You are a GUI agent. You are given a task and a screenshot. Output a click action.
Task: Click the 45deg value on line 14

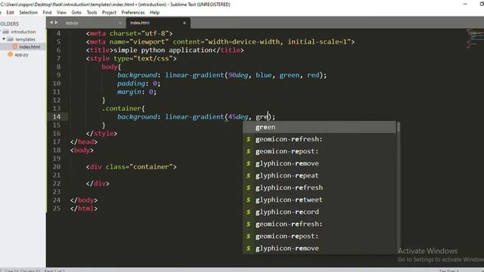pos(238,117)
